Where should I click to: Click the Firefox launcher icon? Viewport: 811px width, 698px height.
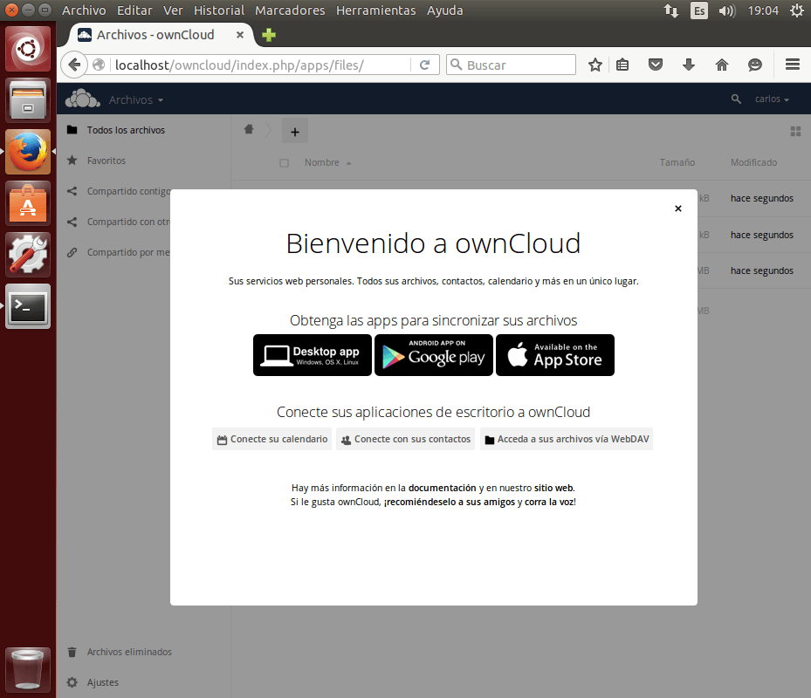coord(28,152)
